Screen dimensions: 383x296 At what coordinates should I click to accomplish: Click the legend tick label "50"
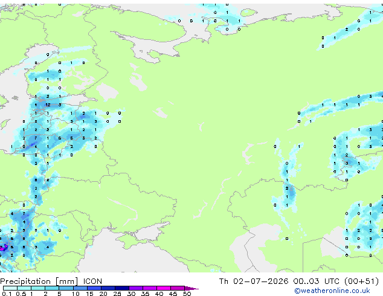click(187, 294)
